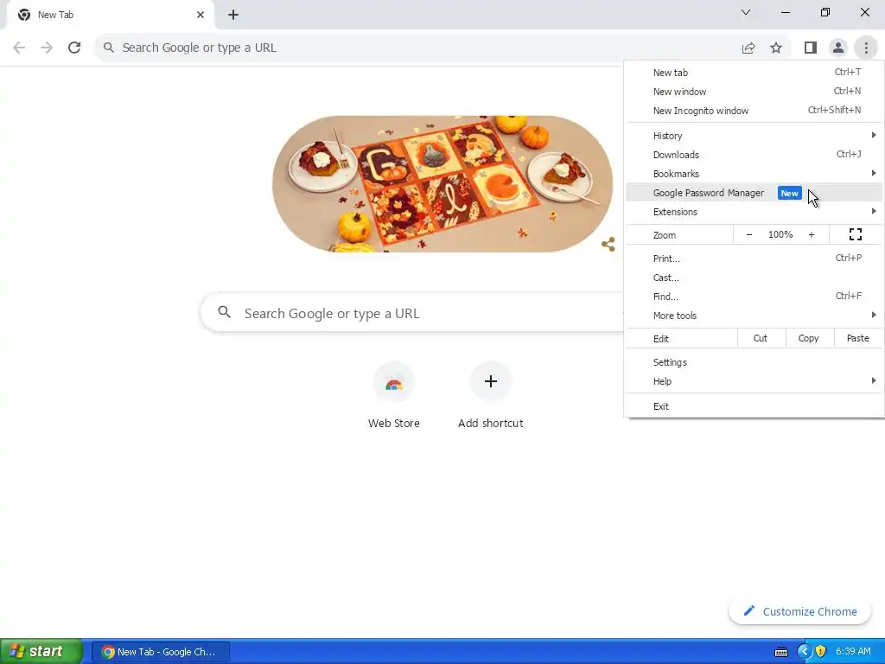
Task: Open the Web Store shortcut icon
Action: pyautogui.click(x=394, y=383)
